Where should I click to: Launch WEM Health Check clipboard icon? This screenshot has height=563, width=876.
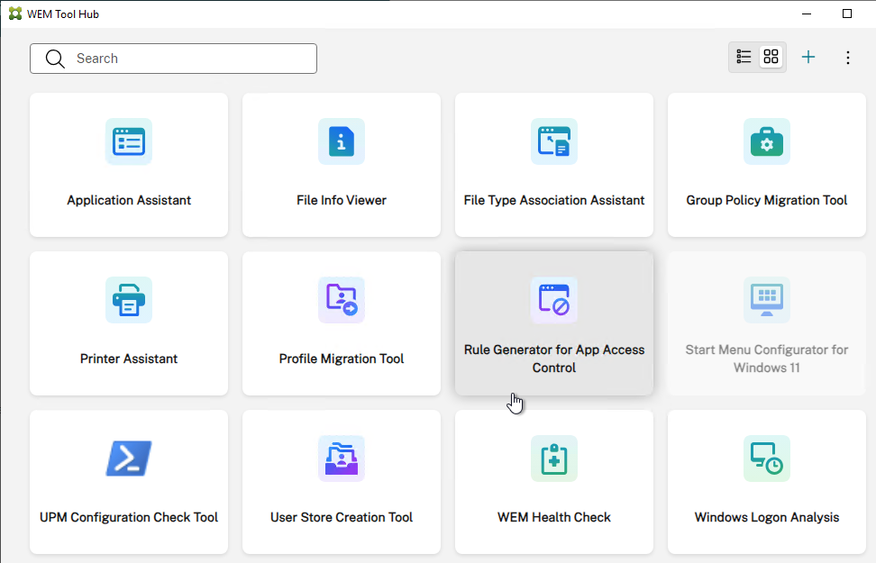(554, 459)
